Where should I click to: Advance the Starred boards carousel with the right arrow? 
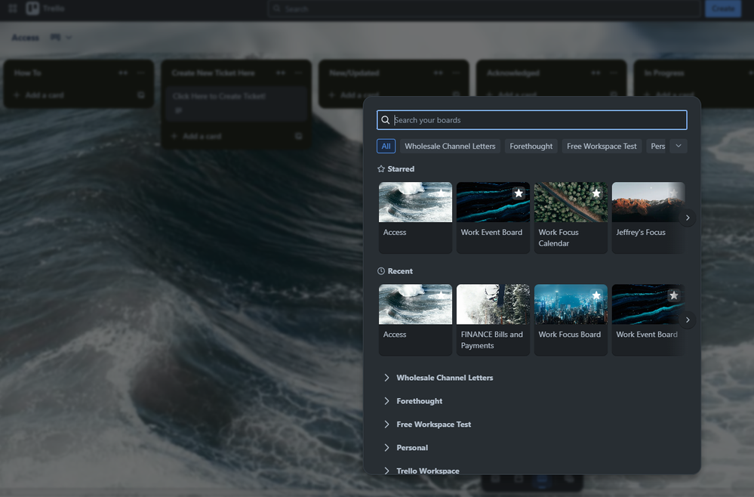[x=688, y=218]
